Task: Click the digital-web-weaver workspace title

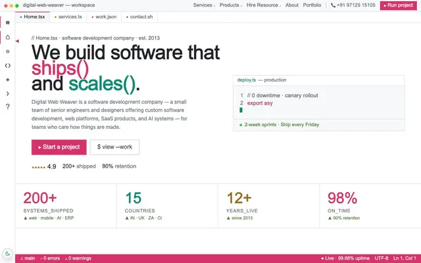Action: tap(59, 5)
